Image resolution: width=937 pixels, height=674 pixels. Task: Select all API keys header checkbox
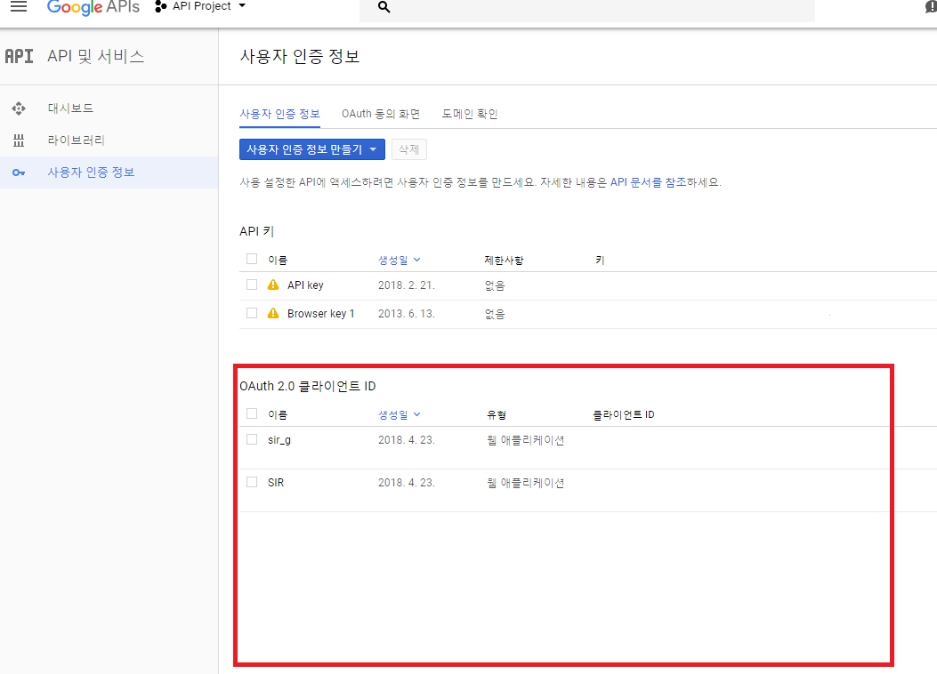pos(252,260)
